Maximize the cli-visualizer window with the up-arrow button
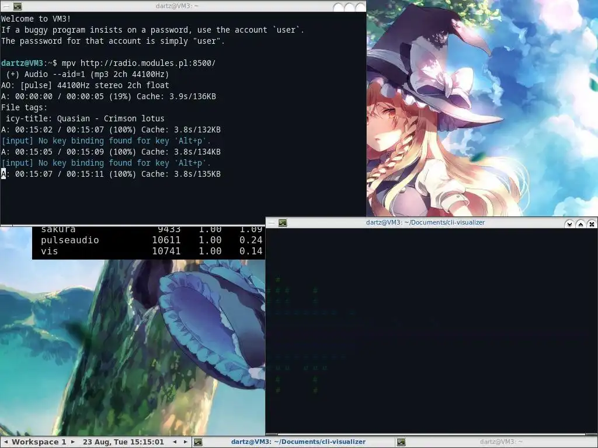This screenshot has height=448, width=598. coord(580,223)
